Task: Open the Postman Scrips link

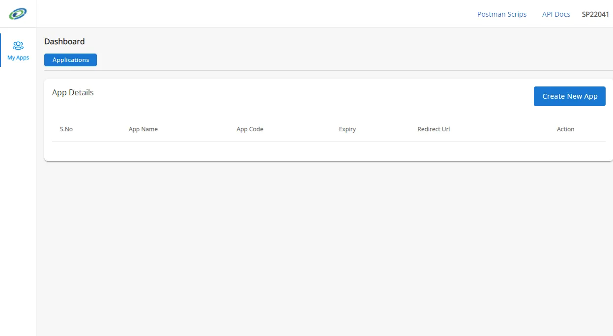Action: (501, 14)
